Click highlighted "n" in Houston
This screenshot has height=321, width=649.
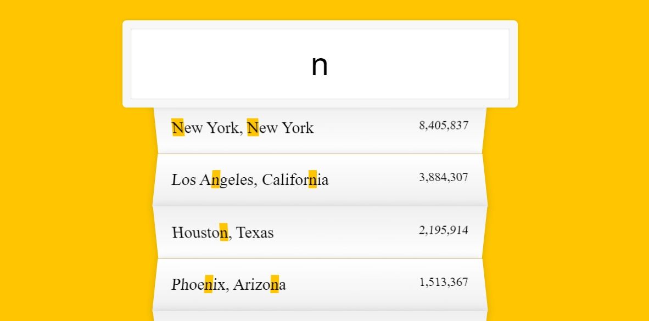tap(224, 232)
